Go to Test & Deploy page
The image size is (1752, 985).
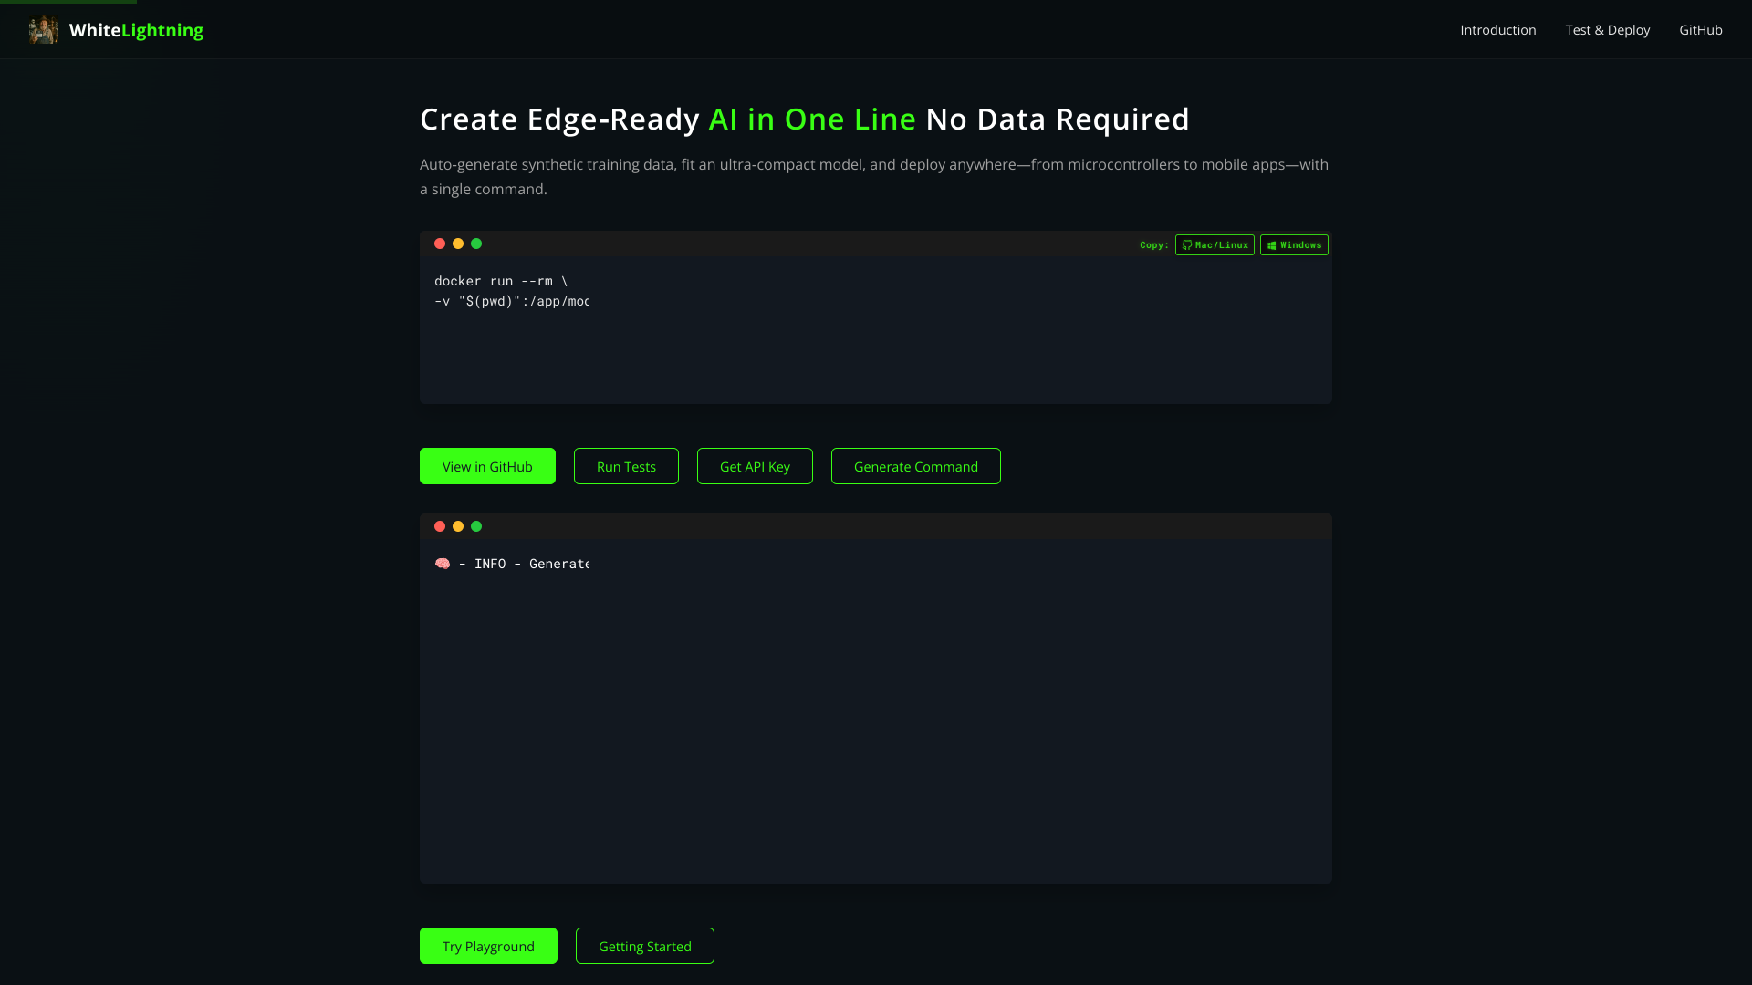coord(1607,30)
